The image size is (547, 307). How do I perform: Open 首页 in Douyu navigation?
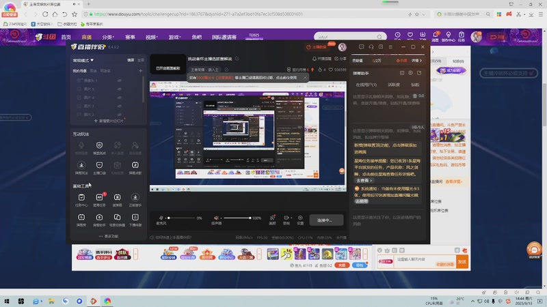[66, 37]
